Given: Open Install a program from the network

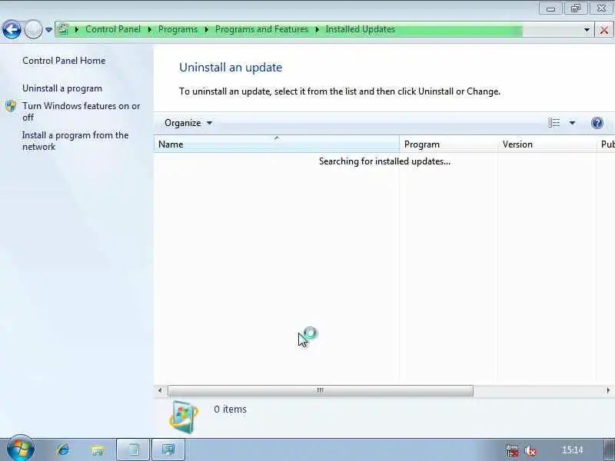Looking at the screenshot, I should pyautogui.click(x=75, y=141).
